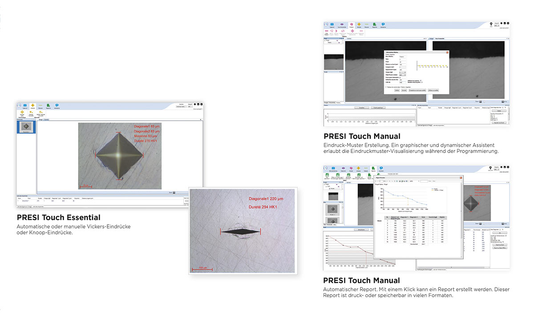The width and height of the screenshot is (534, 323).
Task: Open Objectif dropdown in Essential window
Action: pos(190,107)
